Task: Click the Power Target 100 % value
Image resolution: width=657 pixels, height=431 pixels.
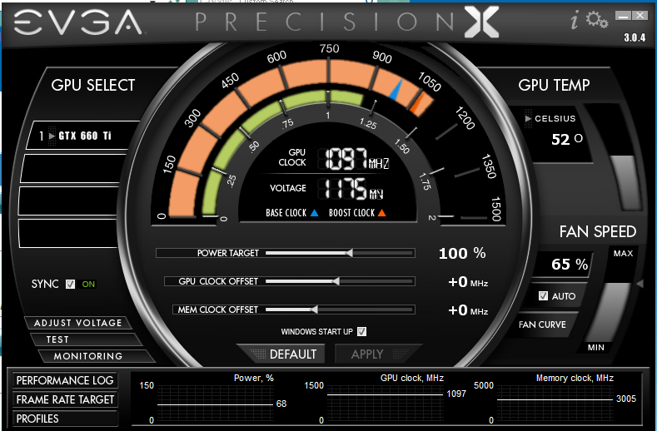Action: 462,253
